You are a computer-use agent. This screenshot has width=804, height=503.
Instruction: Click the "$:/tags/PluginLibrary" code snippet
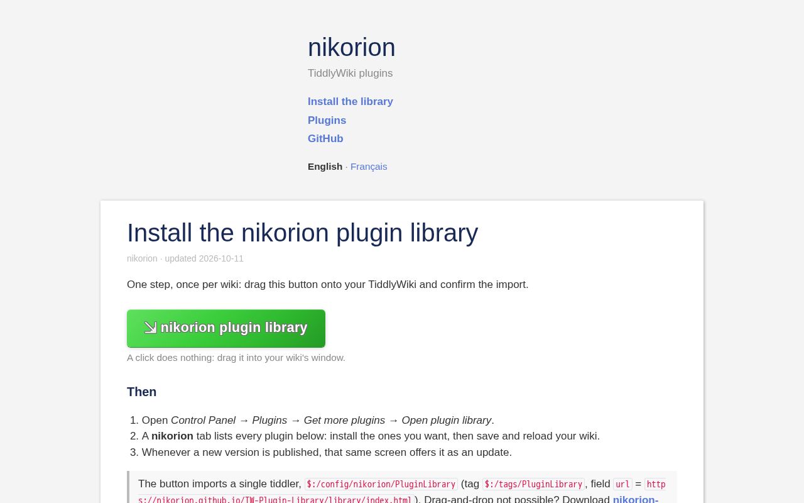[533, 484]
